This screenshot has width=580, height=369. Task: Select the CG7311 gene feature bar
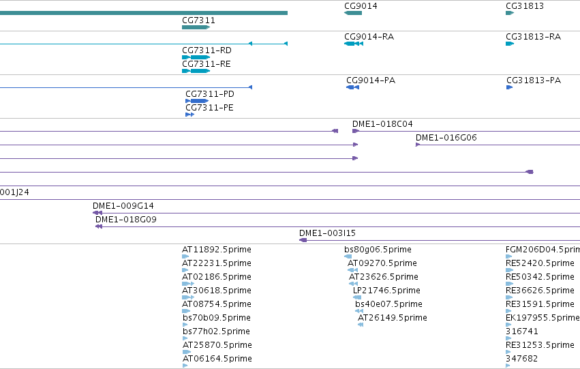coord(196,27)
